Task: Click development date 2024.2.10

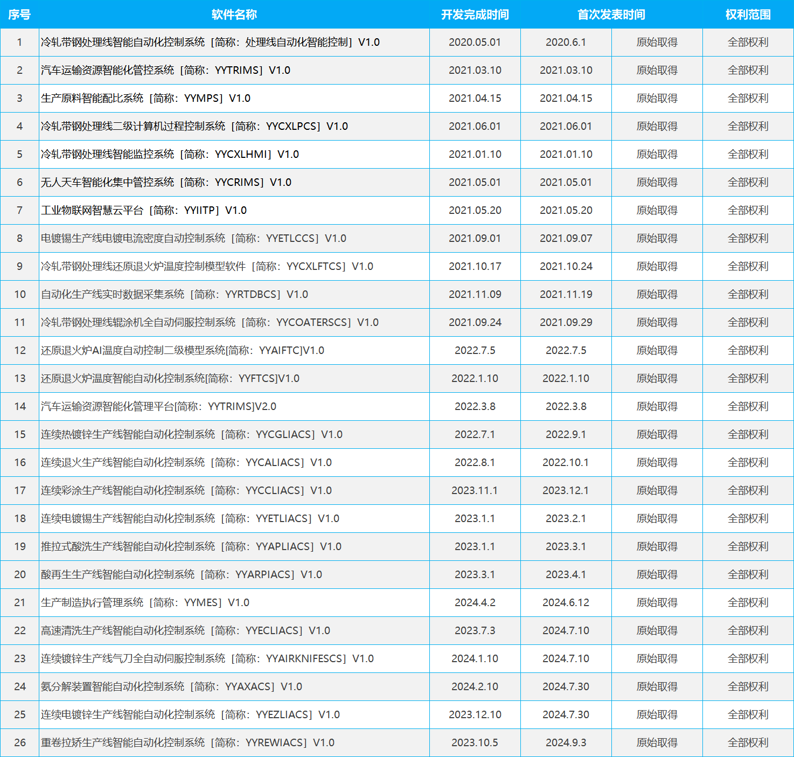Action: [475, 687]
